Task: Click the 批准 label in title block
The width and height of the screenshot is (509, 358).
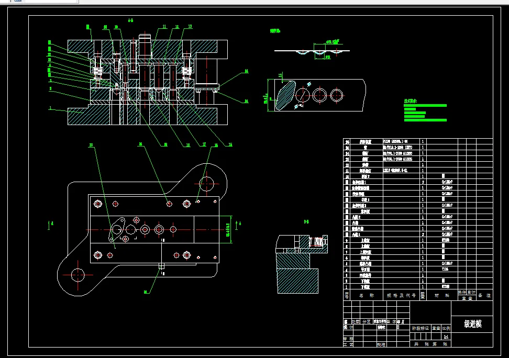Action: (381, 344)
